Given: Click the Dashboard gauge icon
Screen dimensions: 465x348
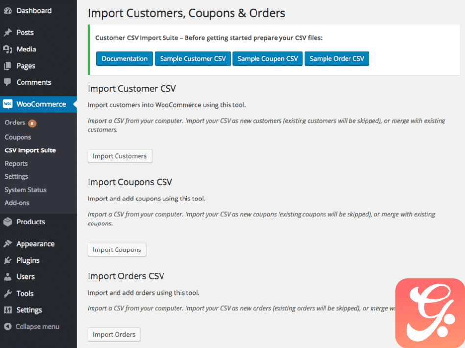Looking at the screenshot, I should pos(8,11).
